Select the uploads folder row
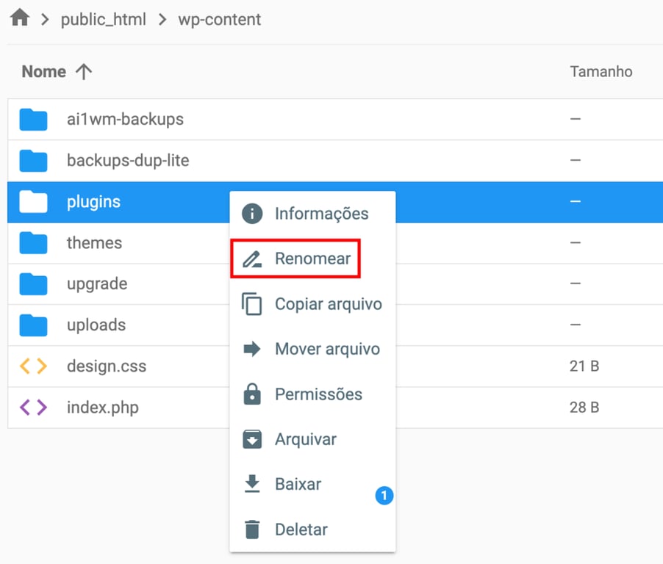 pos(110,325)
